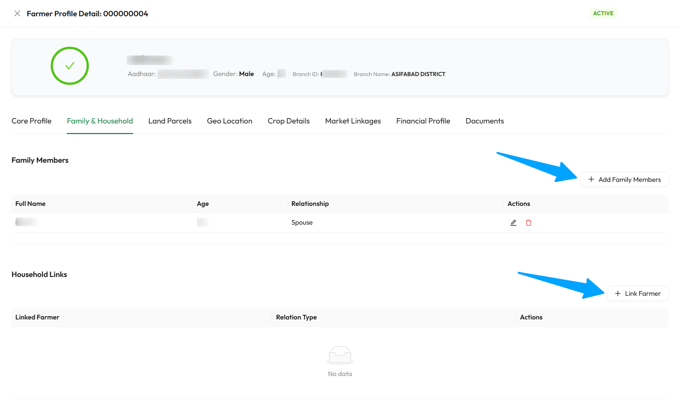The image size is (680, 410).
Task: View the Market Linkages tab
Action: pyautogui.click(x=353, y=121)
